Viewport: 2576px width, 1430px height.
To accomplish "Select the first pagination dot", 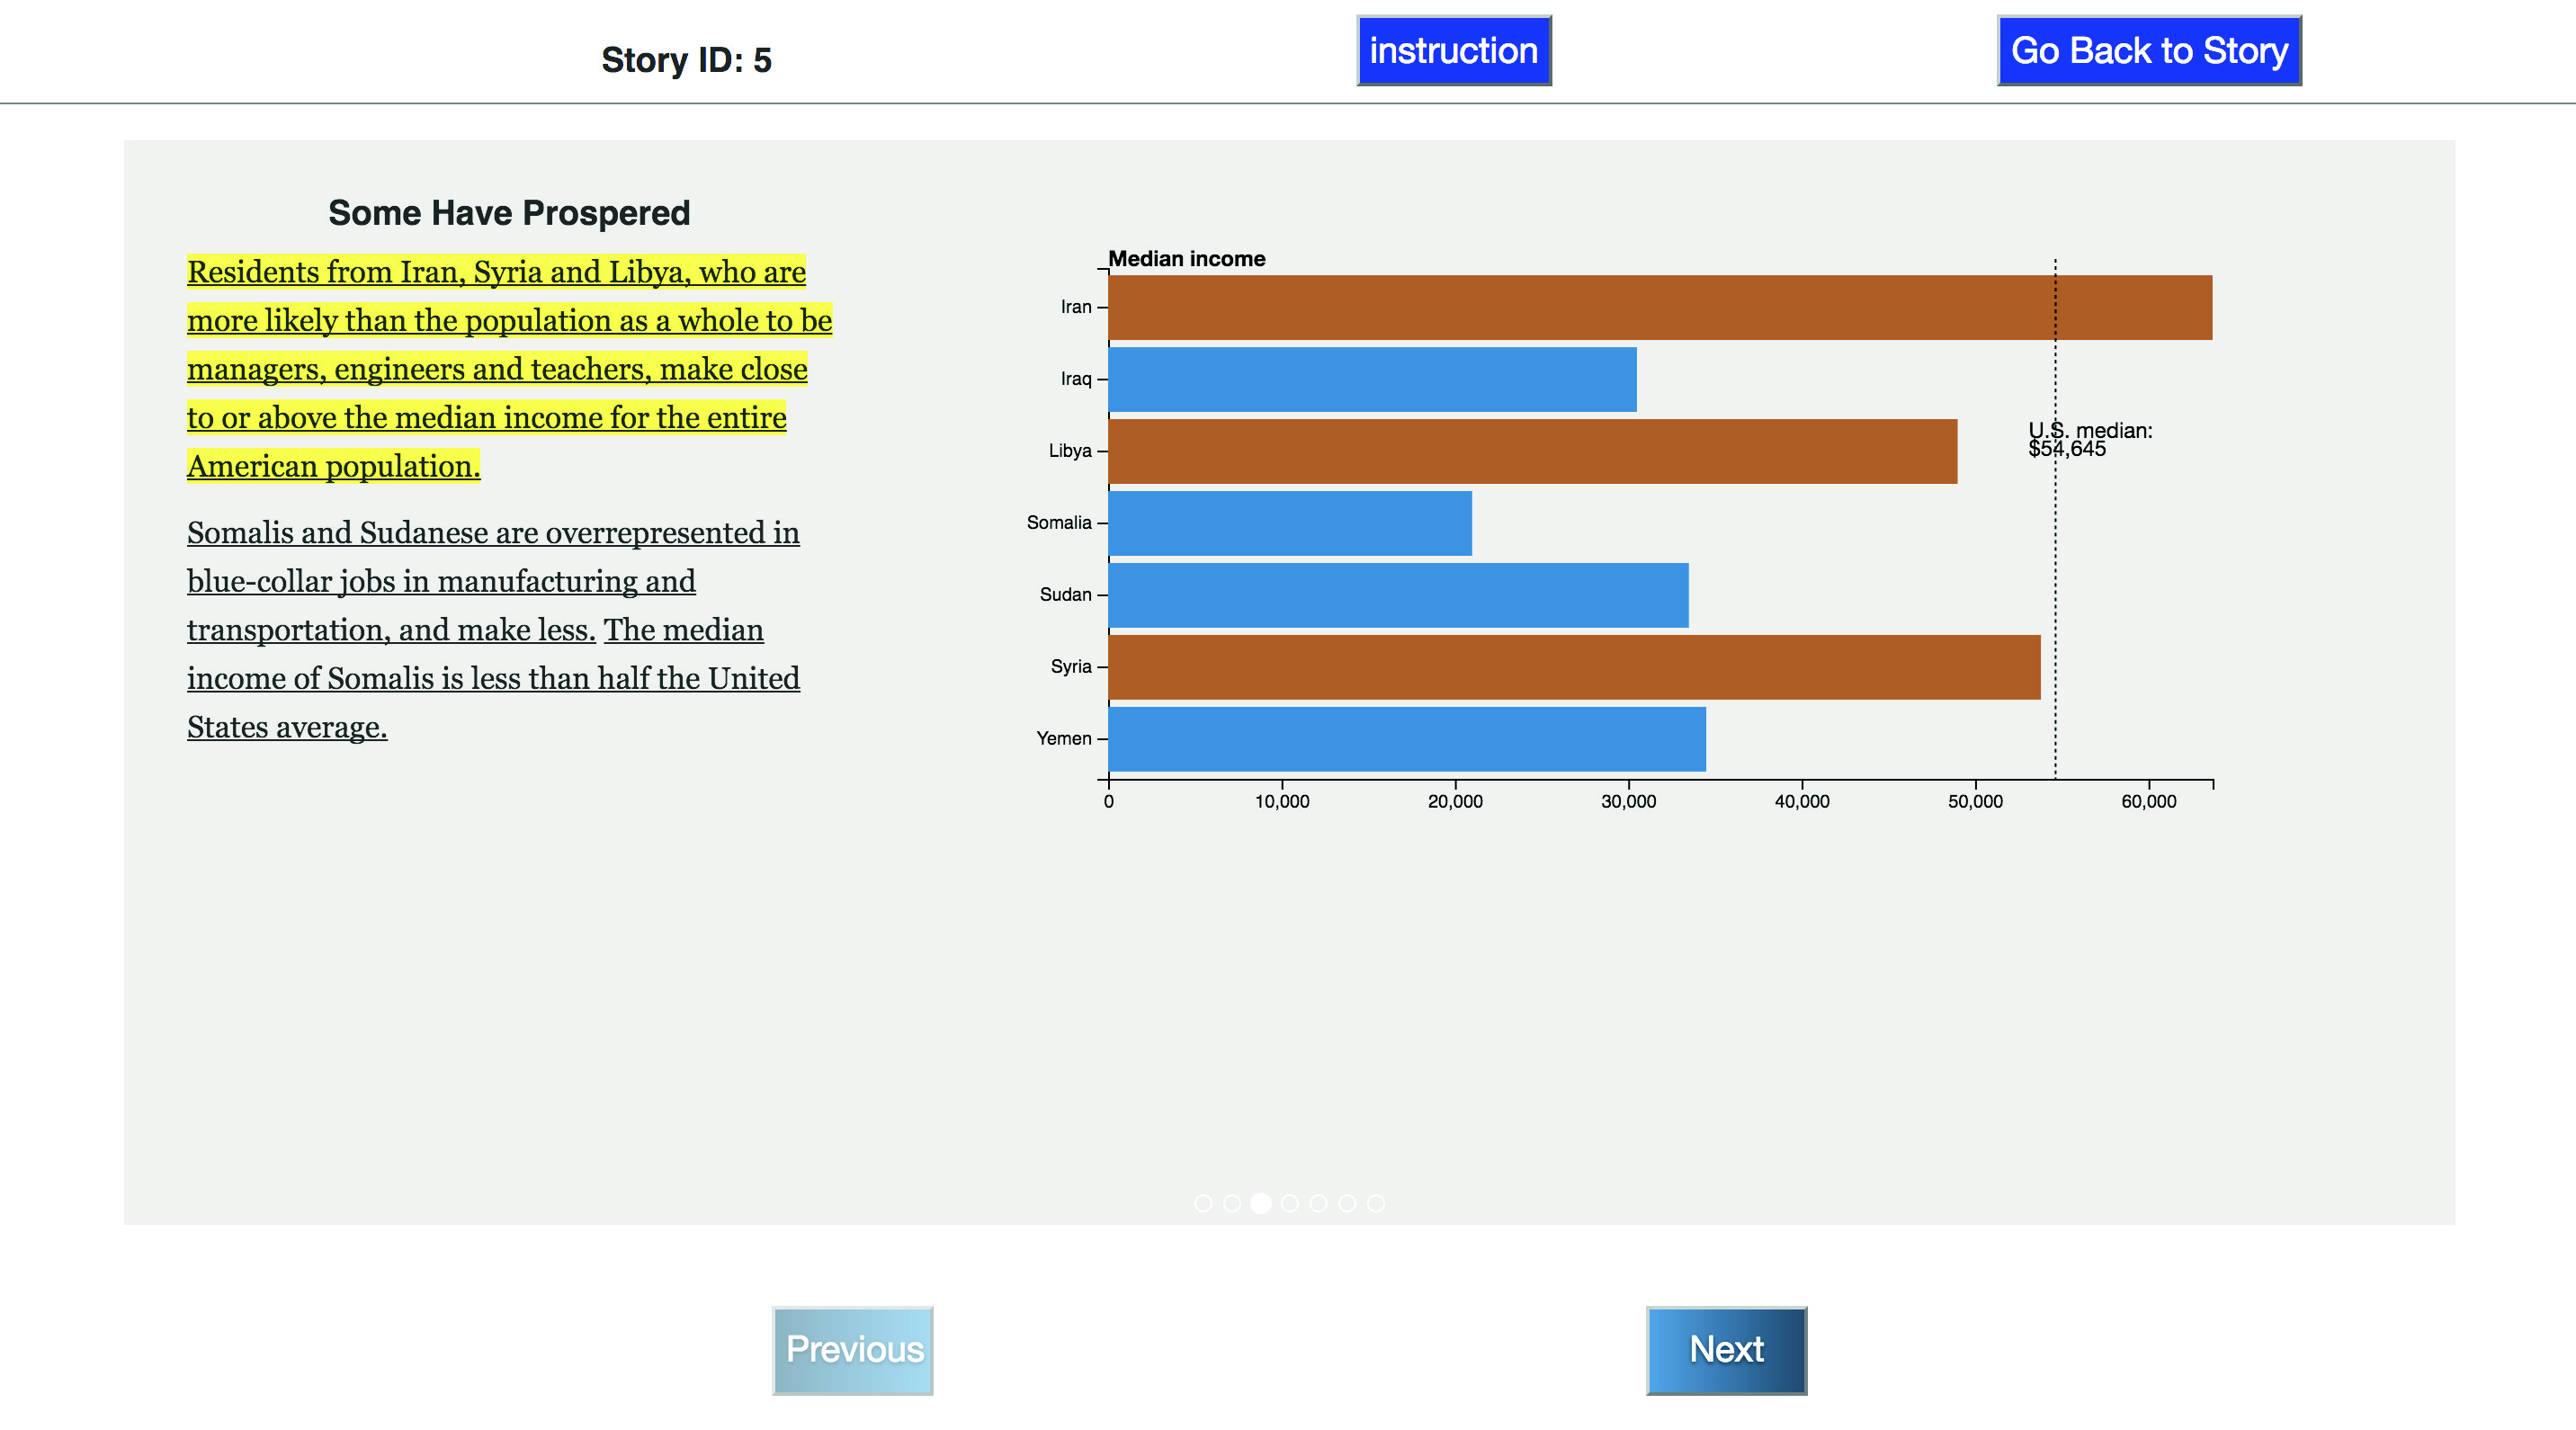I will (1203, 1203).
